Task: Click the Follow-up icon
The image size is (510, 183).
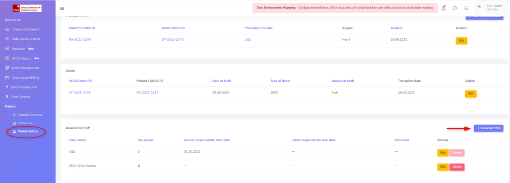Action: pos(14,123)
